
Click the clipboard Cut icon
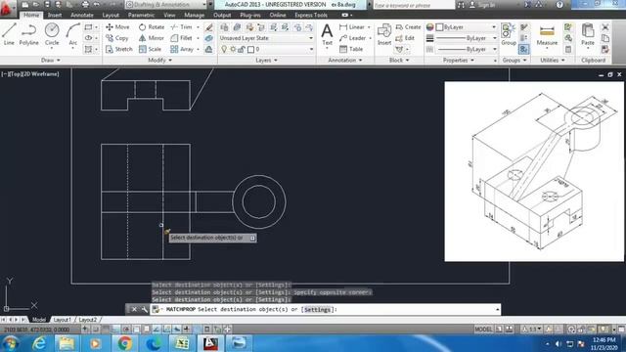tap(605, 27)
